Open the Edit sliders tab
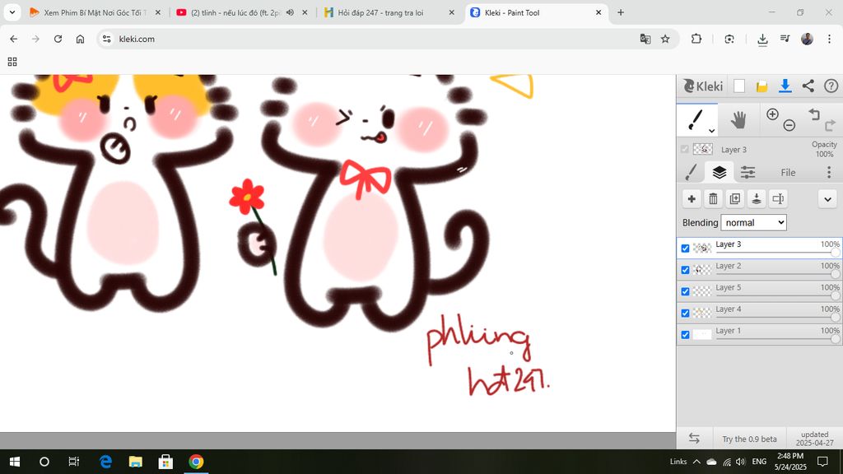The height and width of the screenshot is (474, 843). [748, 172]
